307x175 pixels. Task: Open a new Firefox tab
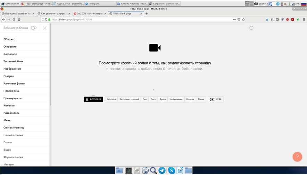[x=147, y=14]
